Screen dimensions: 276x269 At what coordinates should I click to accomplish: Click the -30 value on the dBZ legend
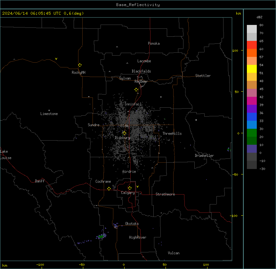coord(262,169)
